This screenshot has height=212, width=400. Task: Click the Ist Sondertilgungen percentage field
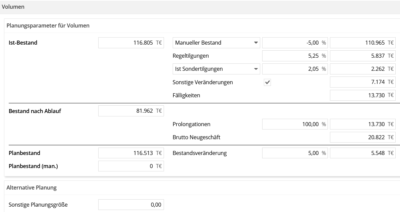pyautogui.click(x=295, y=69)
